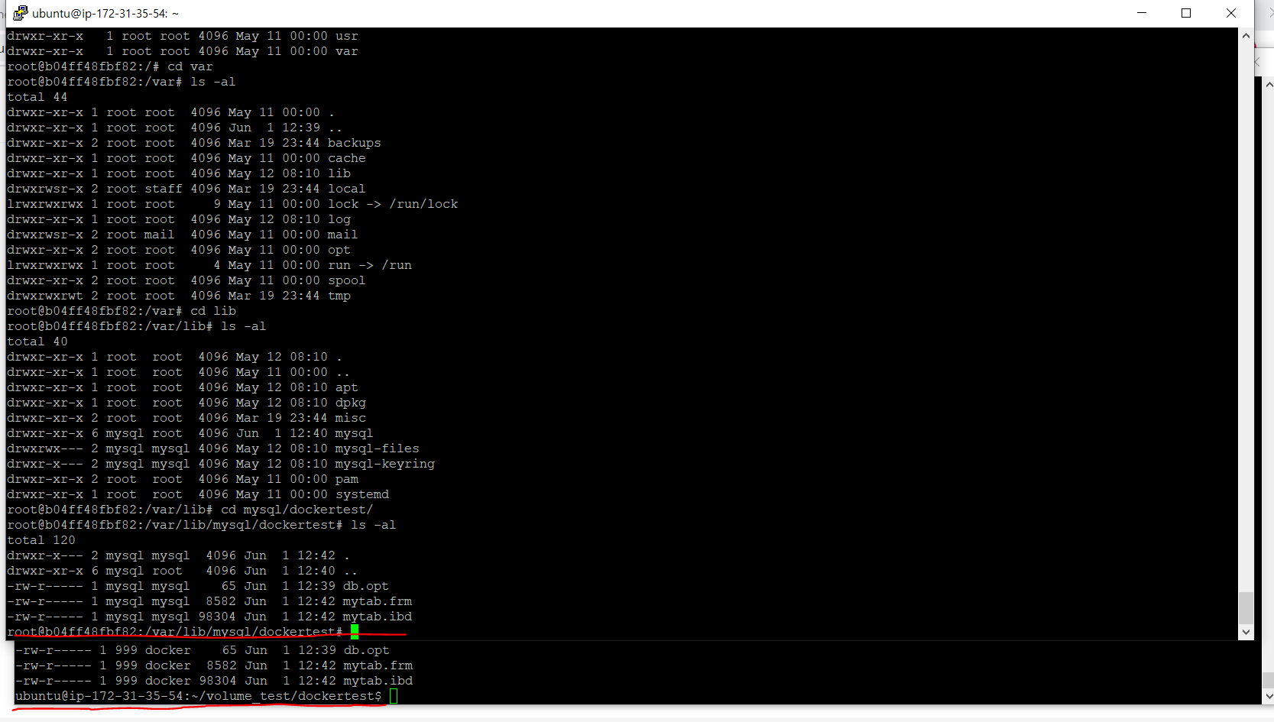Image resolution: width=1274 pixels, height=722 pixels.
Task: Click the 'usr' directory row at top
Action: pyautogui.click(x=183, y=36)
